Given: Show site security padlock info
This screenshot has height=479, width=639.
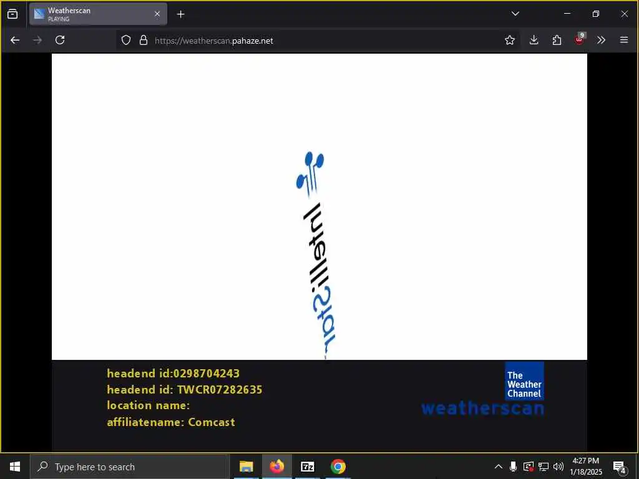Looking at the screenshot, I should click(144, 40).
